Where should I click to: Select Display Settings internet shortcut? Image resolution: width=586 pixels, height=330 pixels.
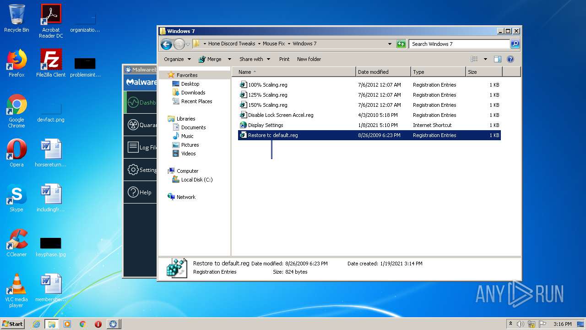(x=369, y=125)
